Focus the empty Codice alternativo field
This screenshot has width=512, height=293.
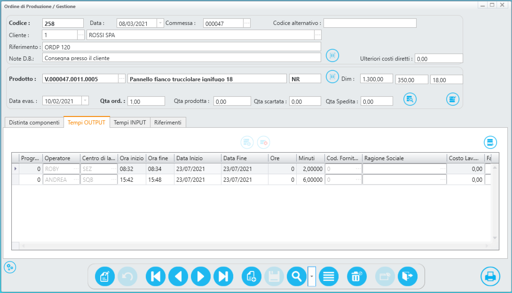pyautogui.click(x=370, y=23)
